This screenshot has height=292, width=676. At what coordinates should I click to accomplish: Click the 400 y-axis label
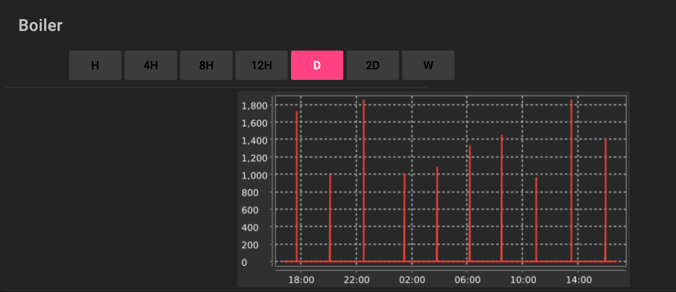tap(250, 228)
